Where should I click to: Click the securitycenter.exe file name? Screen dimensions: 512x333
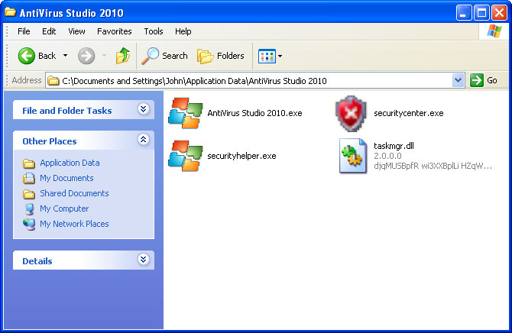[409, 113]
